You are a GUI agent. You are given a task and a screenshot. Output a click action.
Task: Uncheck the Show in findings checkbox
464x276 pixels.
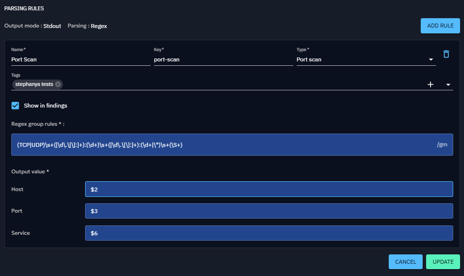(x=15, y=106)
